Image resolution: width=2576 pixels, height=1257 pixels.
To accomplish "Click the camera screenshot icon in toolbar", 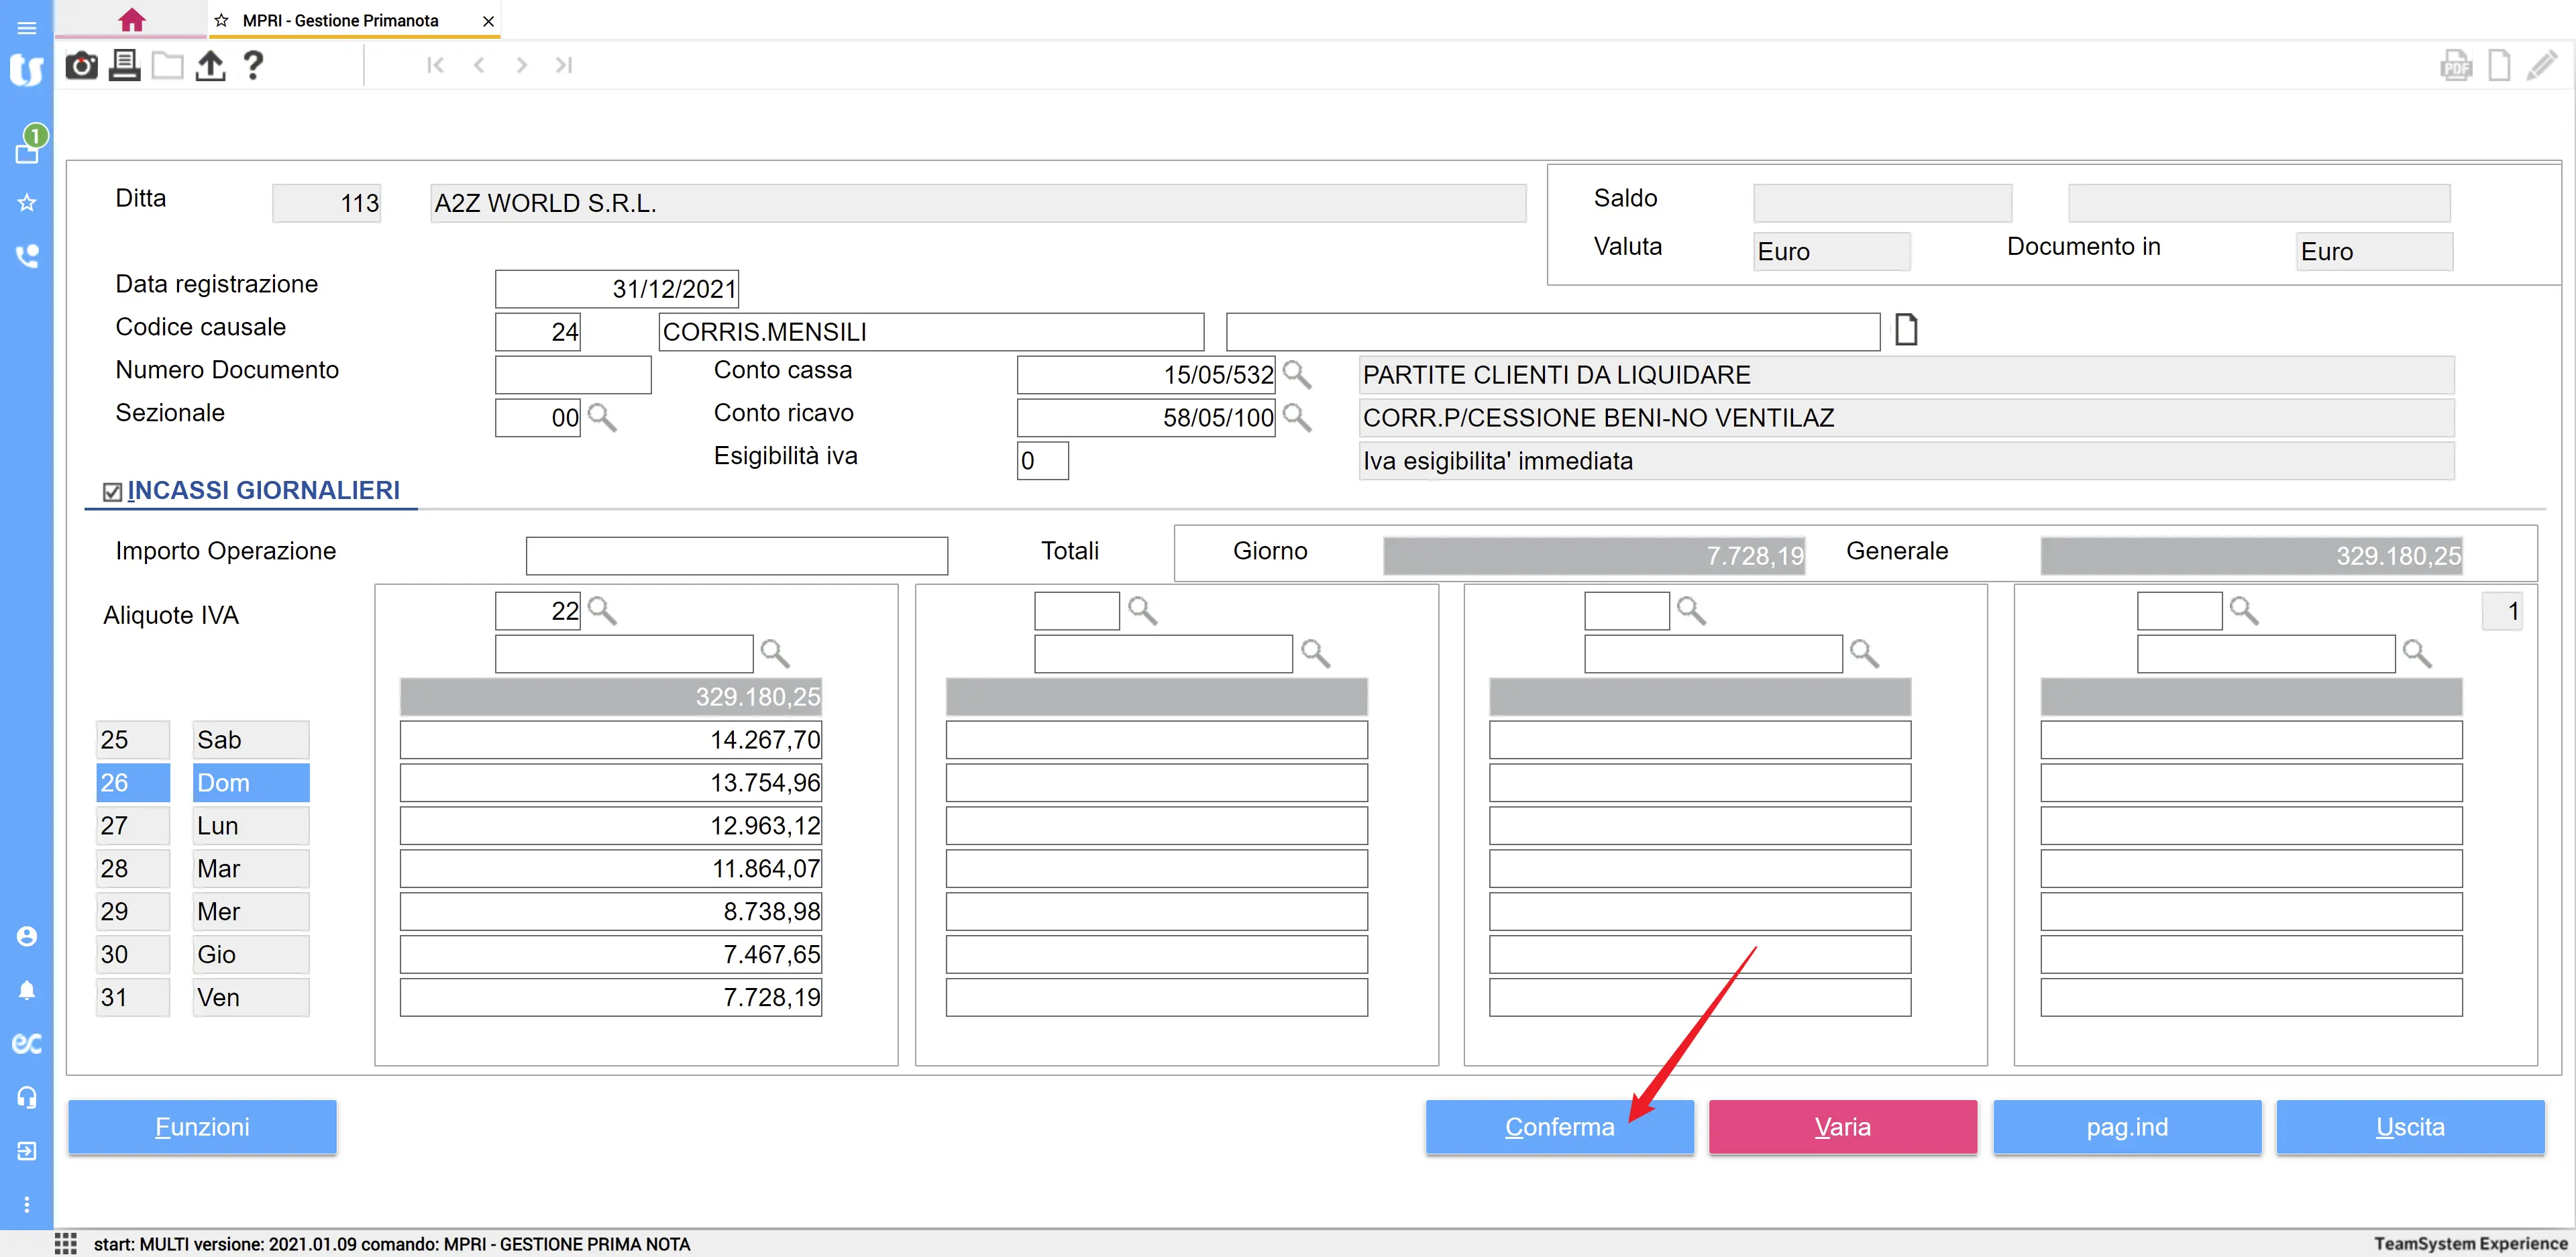I will pos(81,66).
